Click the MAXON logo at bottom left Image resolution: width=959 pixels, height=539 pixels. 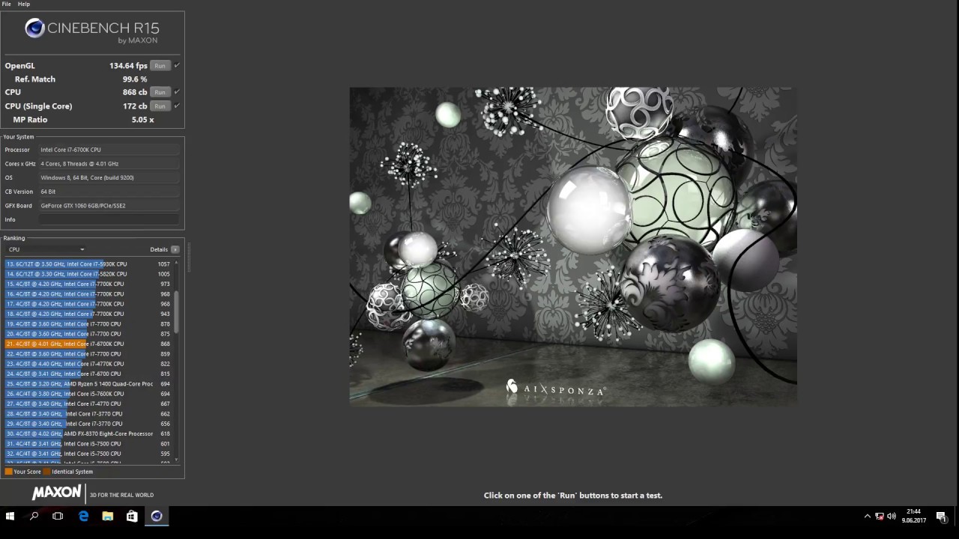(56, 493)
